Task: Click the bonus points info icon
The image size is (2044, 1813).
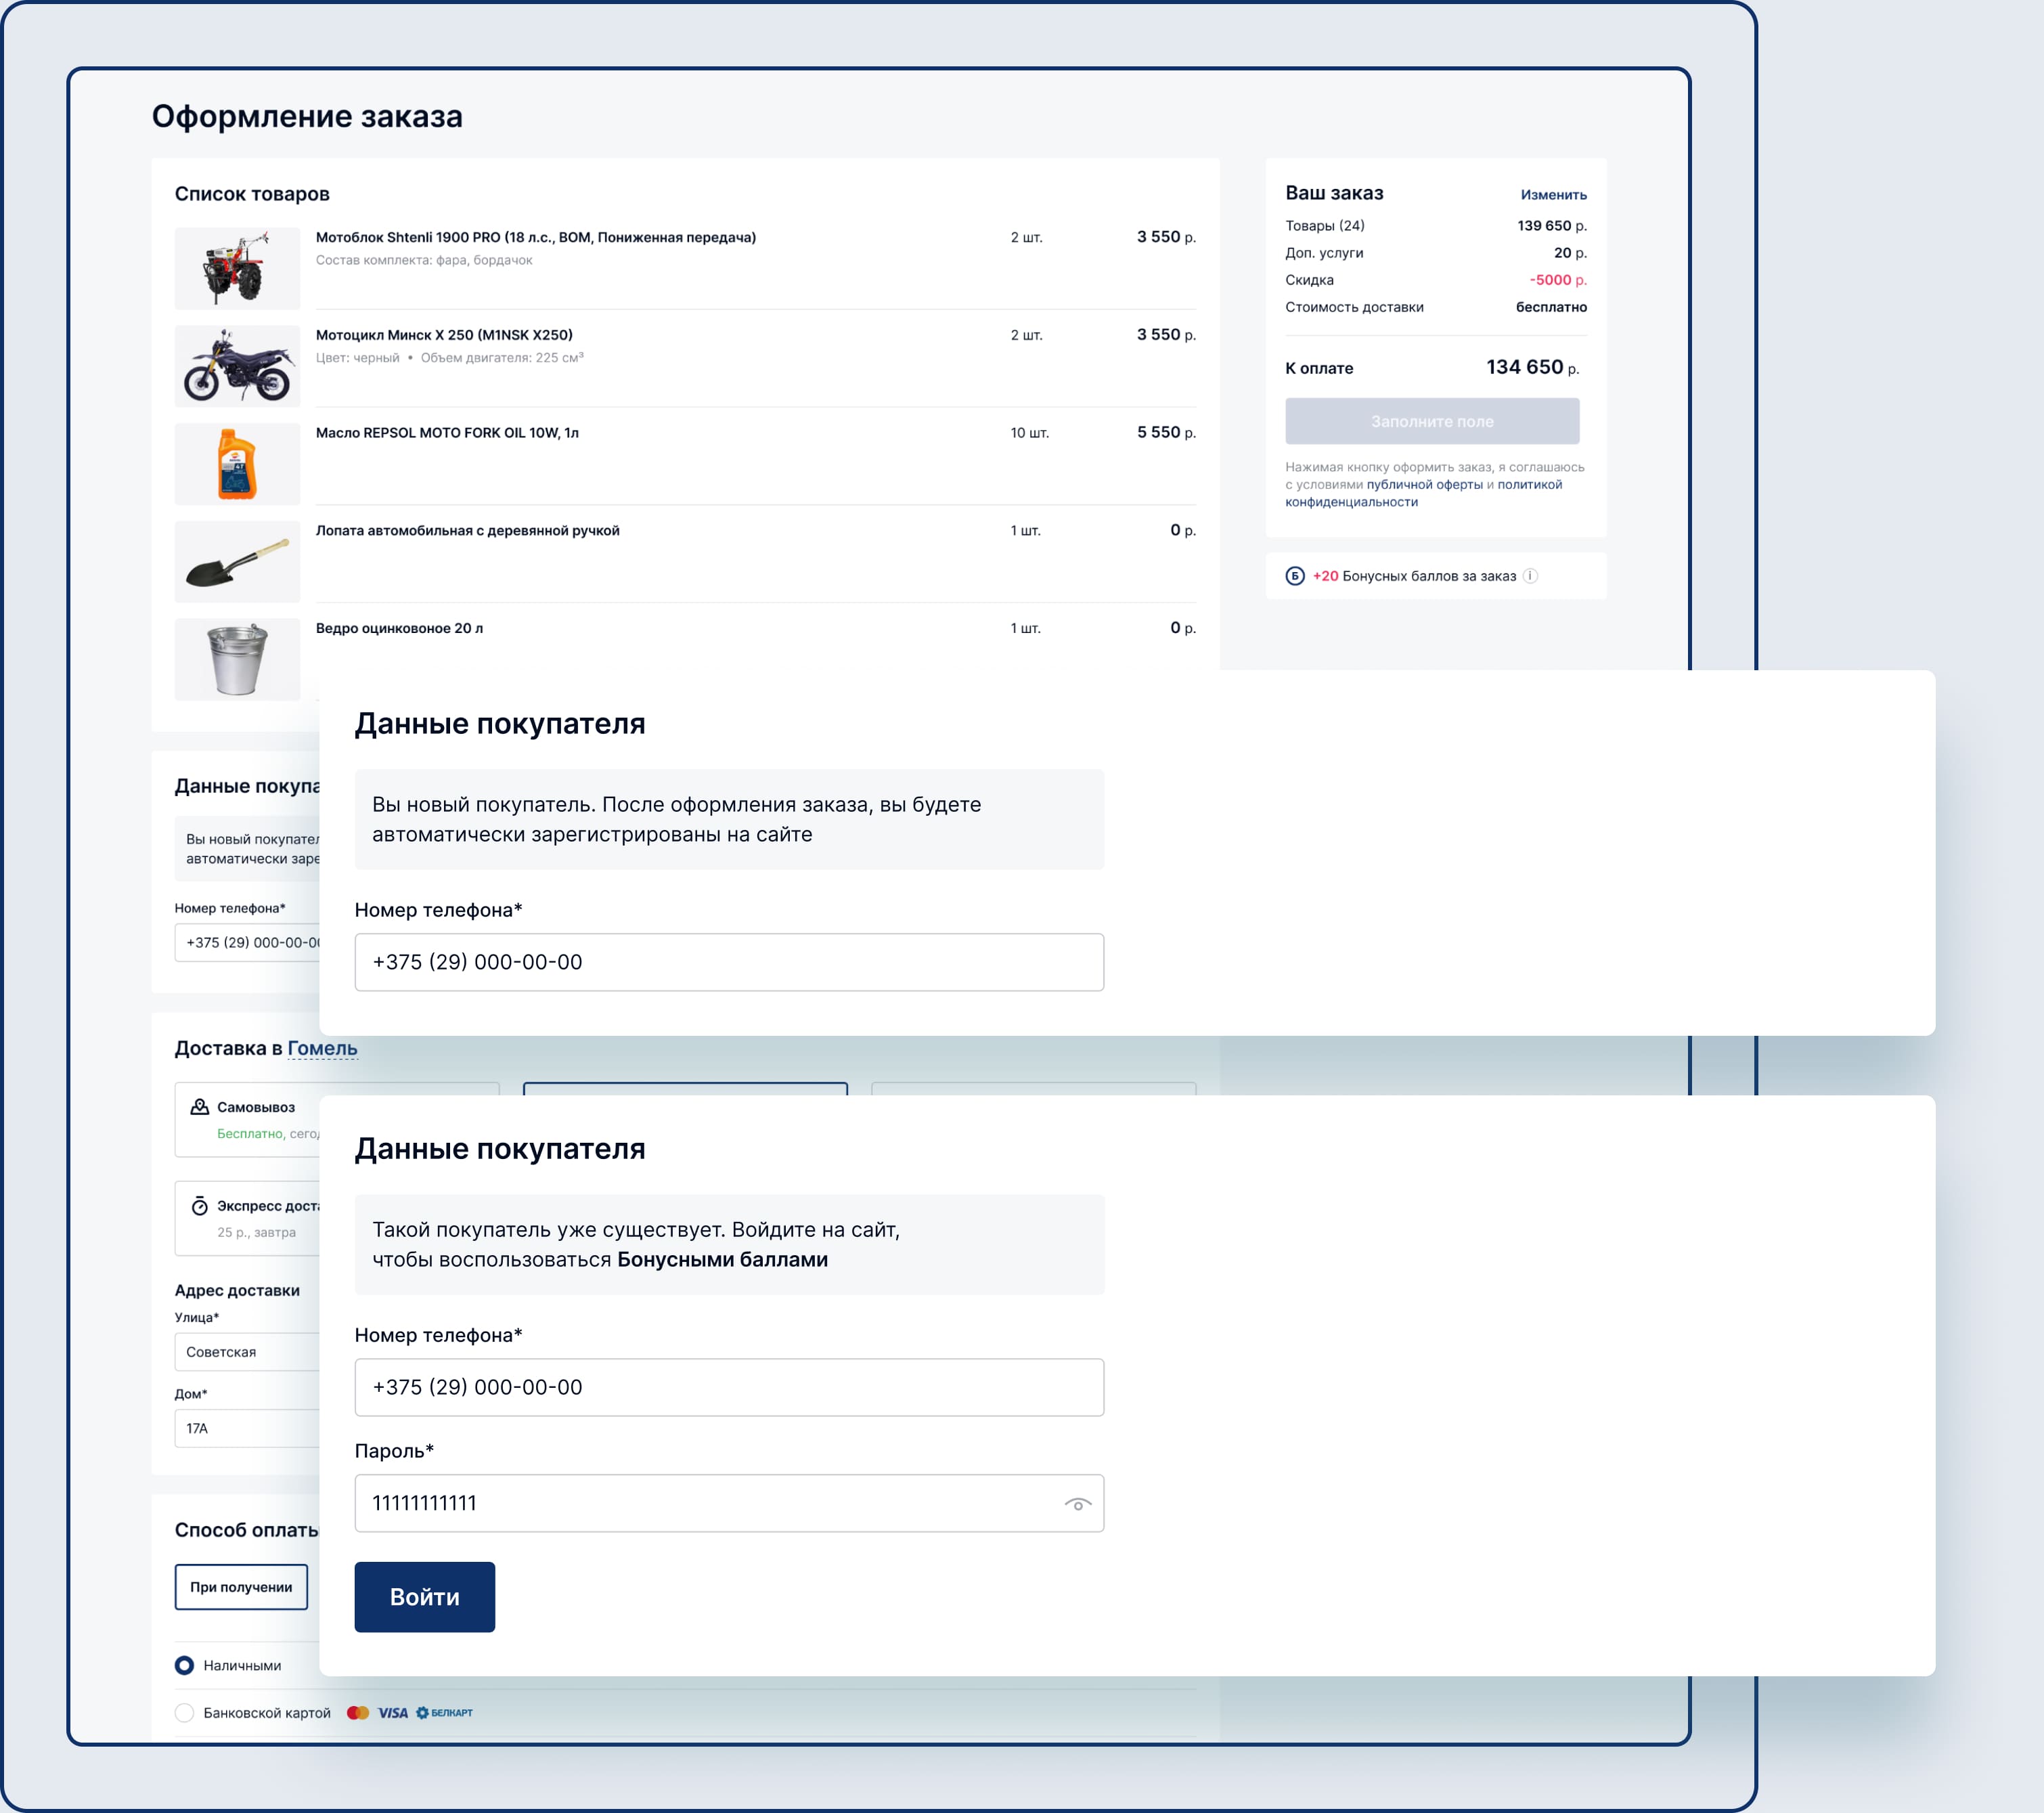Action: (1530, 576)
